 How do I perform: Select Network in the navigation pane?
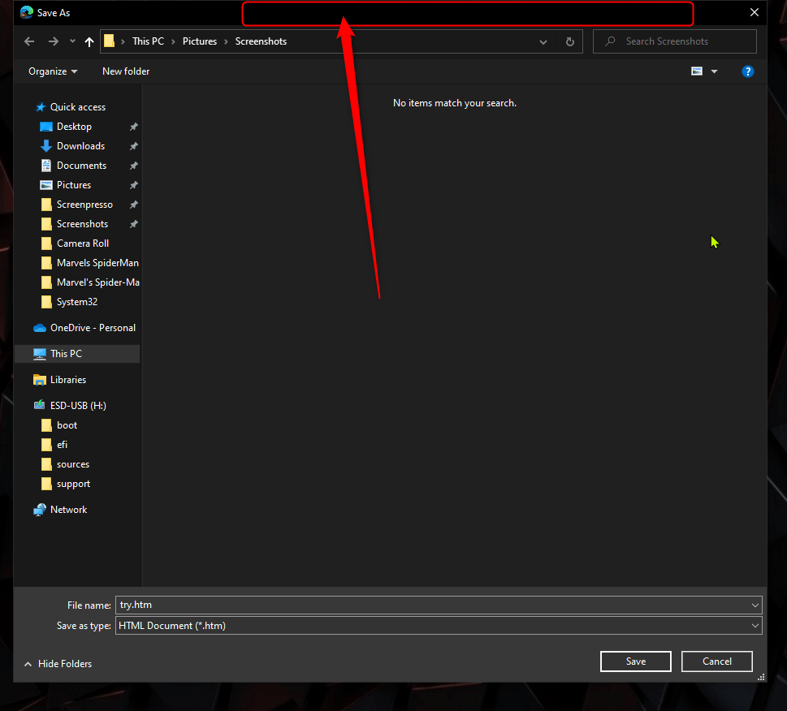[x=68, y=510]
